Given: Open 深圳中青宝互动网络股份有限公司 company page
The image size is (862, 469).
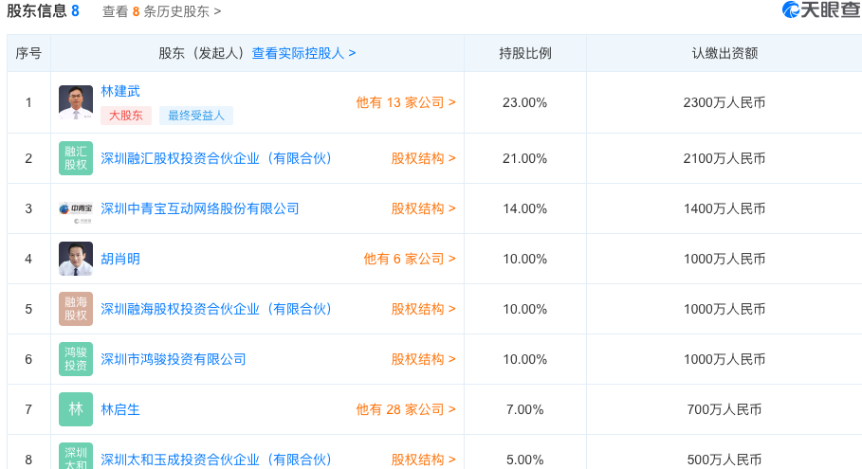Looking at the screenshot, I should (200, 208).
